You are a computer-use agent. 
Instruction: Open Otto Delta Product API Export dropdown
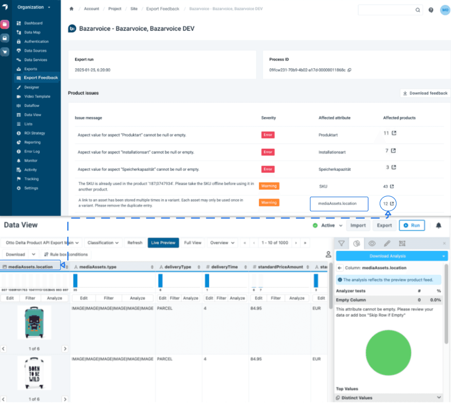point(42,243)
